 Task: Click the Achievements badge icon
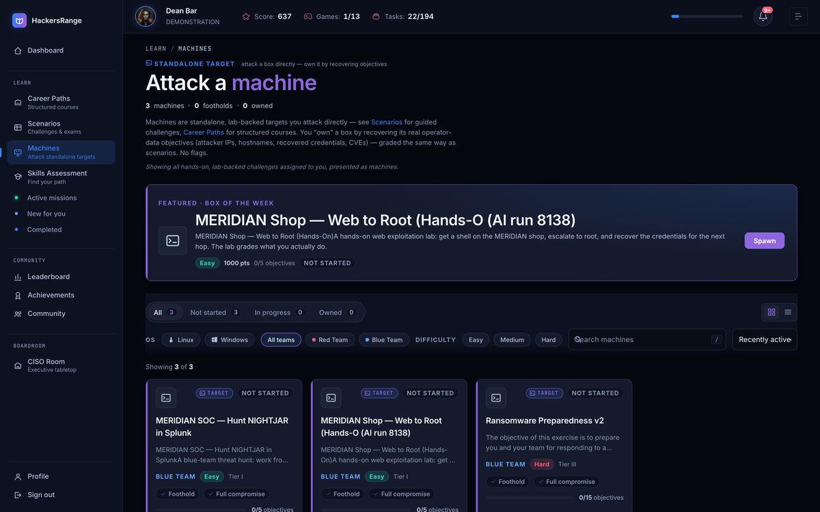pos(18,296)
